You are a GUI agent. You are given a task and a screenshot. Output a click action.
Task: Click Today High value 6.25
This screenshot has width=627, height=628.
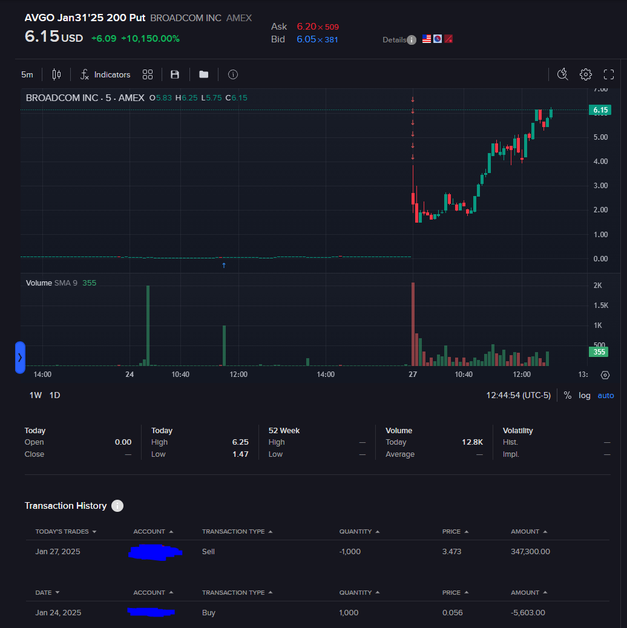[x=240, y=442]
